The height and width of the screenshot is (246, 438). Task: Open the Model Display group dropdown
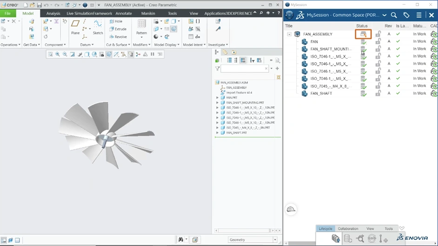[167, 45]
